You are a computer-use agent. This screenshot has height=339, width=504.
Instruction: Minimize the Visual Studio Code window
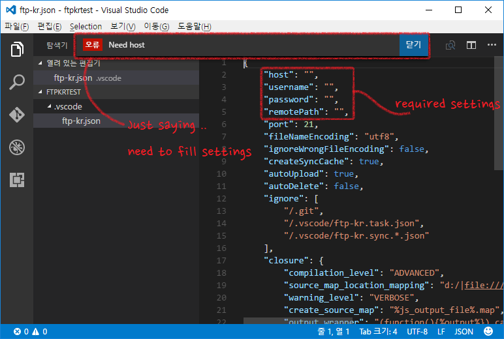pos(429,10)
